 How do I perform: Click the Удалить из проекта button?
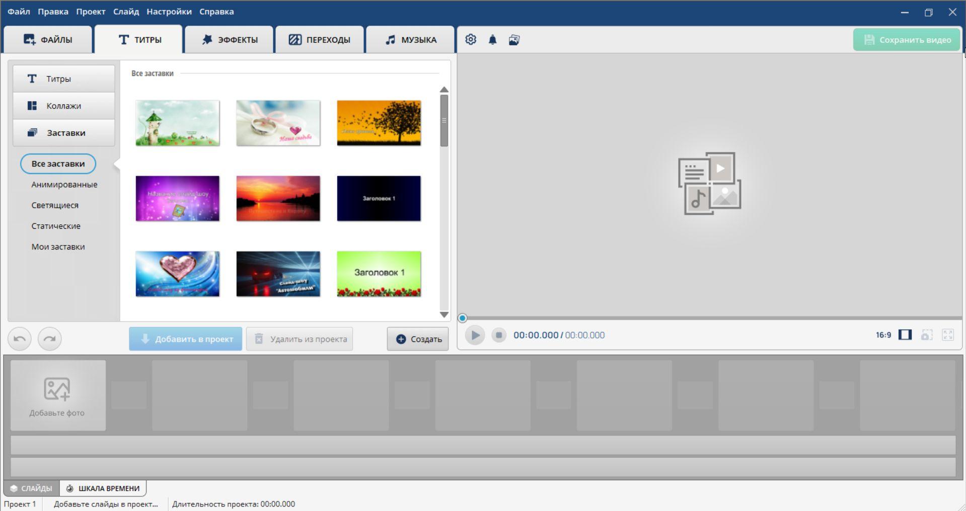coord(300,339)
